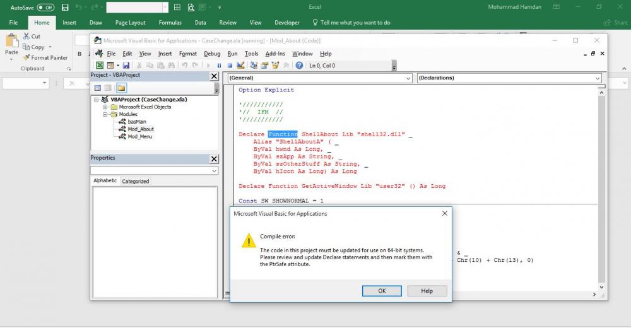Click the blue Help question mark icon
Screen dimensions: 631x328
click(x=299, y=65)
